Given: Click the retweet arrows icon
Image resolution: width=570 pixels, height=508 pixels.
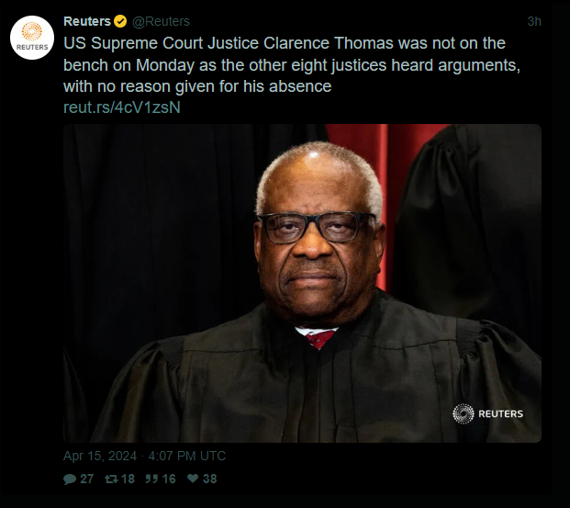Looking at the screenshot, I should pyautogui.click(x=111, y=479).
